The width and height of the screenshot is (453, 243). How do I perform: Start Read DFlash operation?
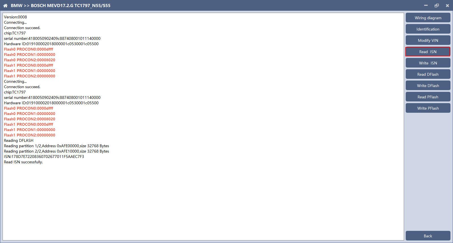428,74
